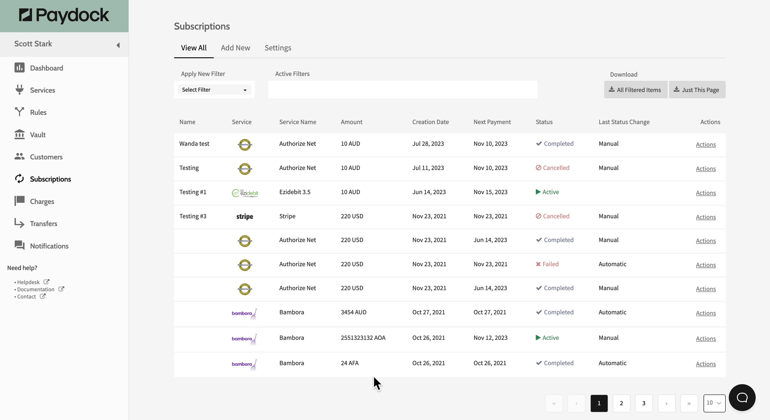This screenshot has height=420, width=770.
Task: Open the Notifications chat bubble icon
Action: pos(19,245)
